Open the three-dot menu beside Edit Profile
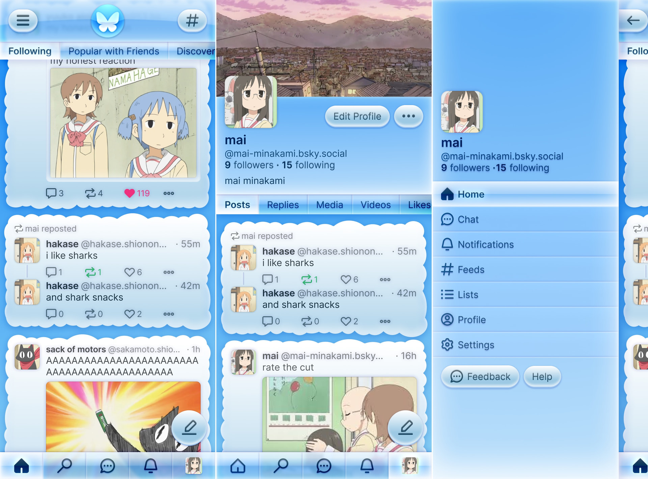 (x=409, y=116)
